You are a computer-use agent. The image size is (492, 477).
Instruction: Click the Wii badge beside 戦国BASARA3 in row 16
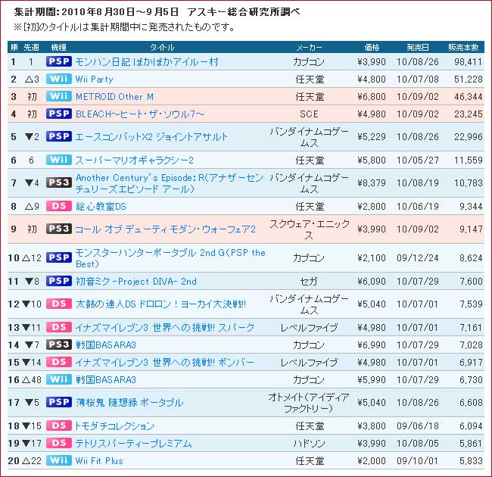pos(59,379)
